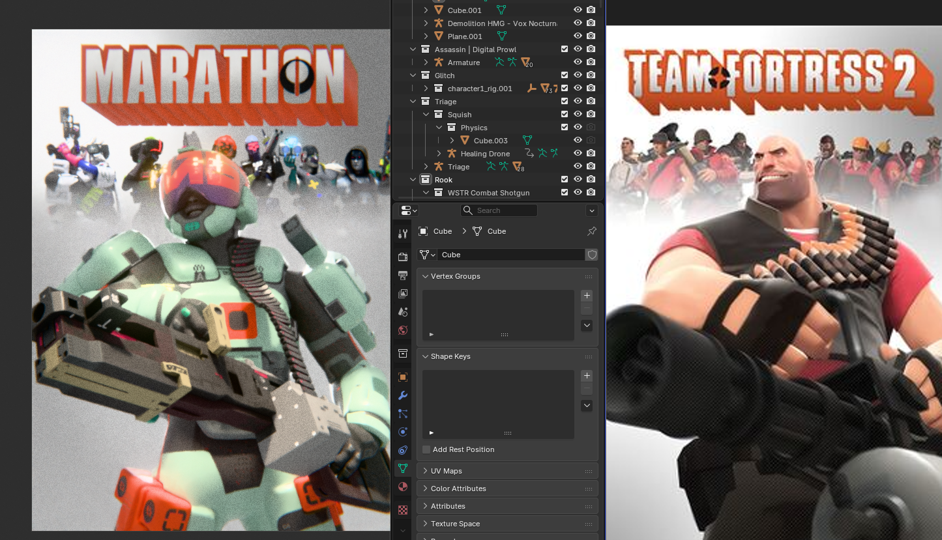Open the World properties tab
This screenshot has width=942, height=540.
(x=403, y=330)
